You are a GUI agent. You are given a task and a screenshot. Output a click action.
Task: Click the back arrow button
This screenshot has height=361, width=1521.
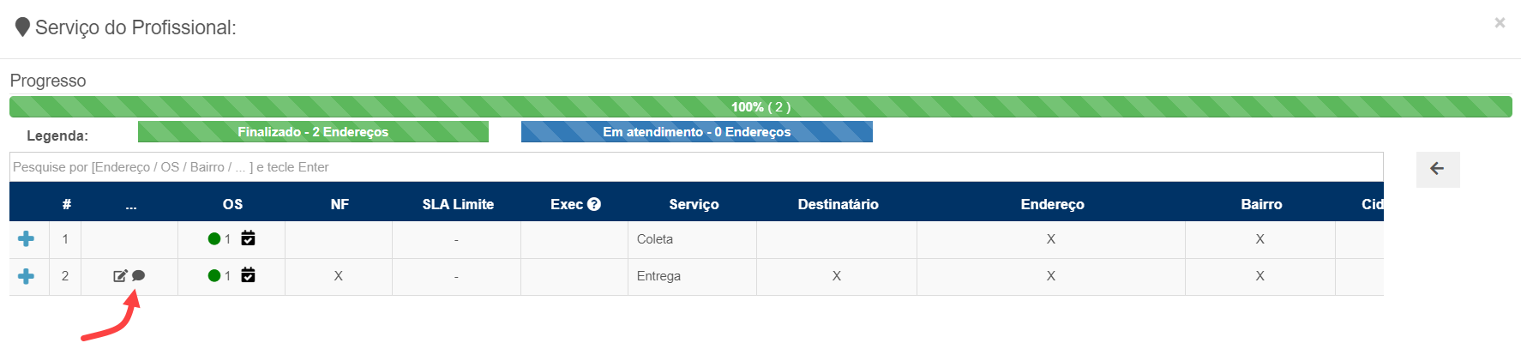pos(1437,169)
